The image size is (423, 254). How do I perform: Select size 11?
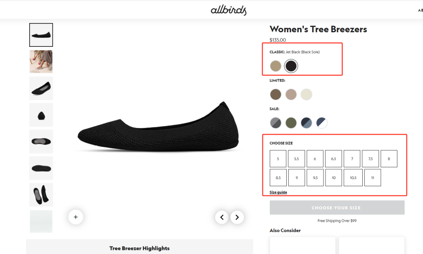click(x=373, y=177)
